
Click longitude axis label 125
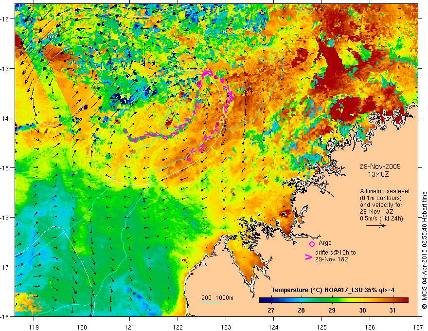(322, 327)
